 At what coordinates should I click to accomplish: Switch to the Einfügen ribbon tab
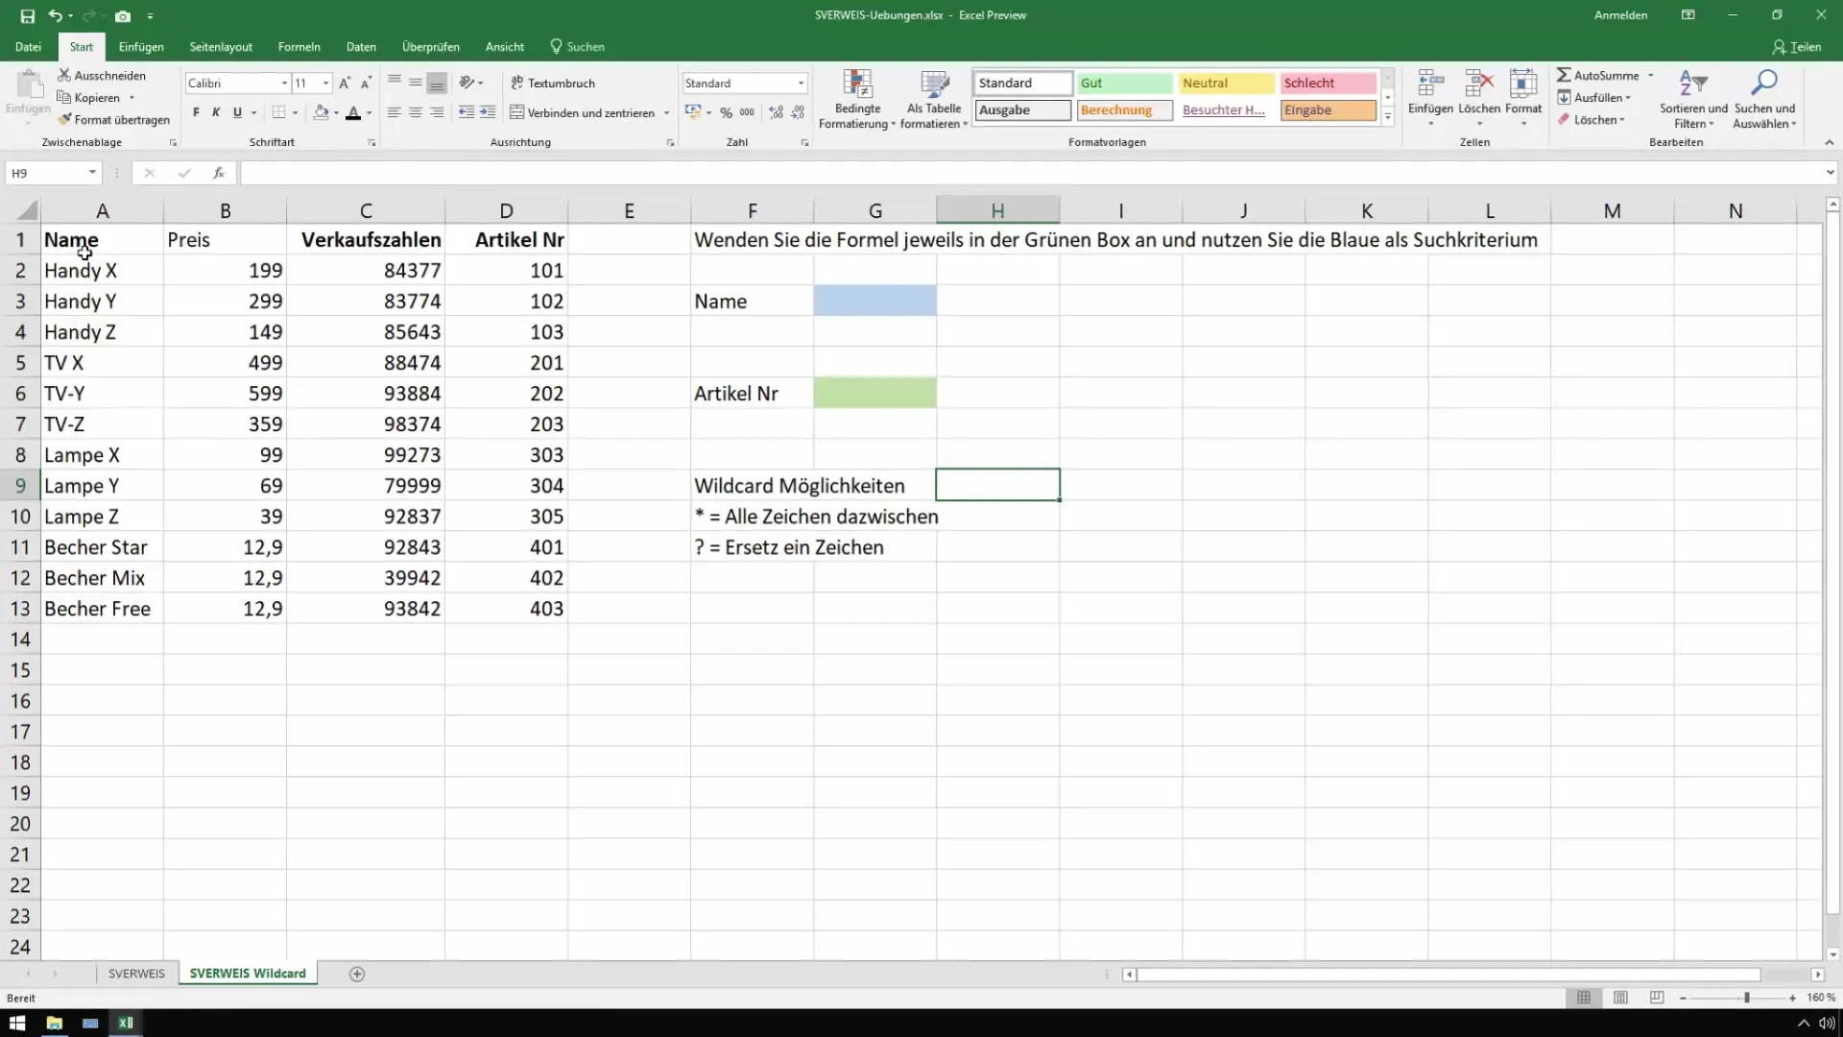tap(141, 46)
